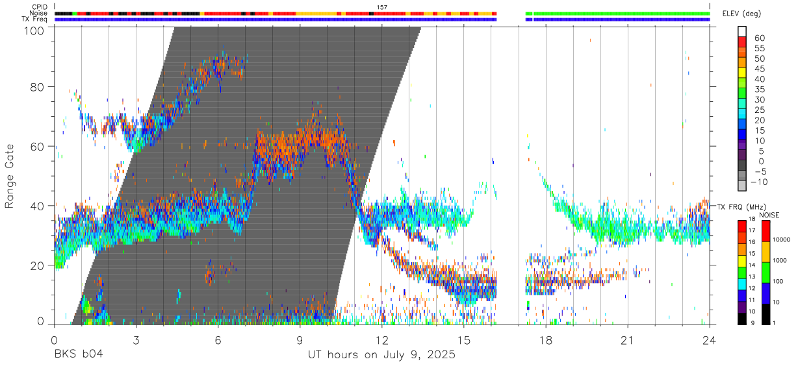The height and width of the screenshot is (368, 798).
Task: Click the 'NOISE' colorbar title
Action: coord(769,215)
